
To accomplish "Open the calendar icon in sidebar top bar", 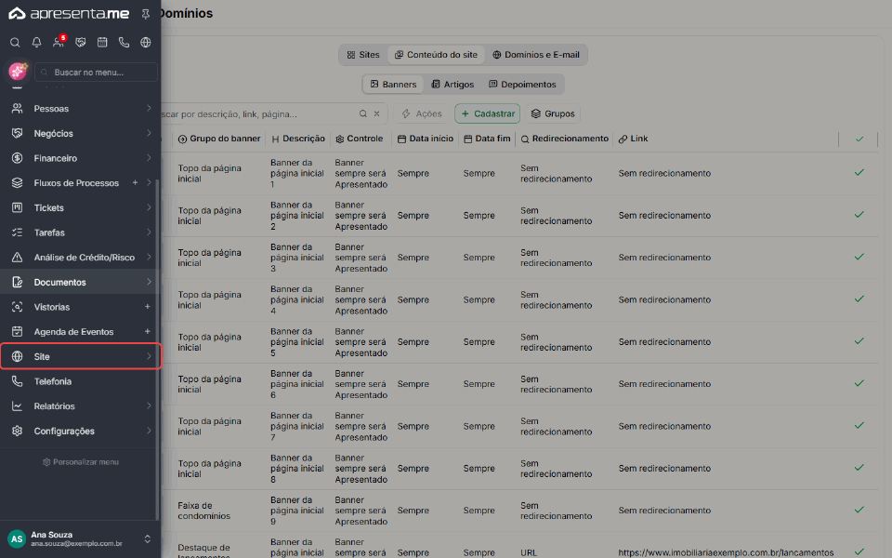I will (x=102, y=42).
